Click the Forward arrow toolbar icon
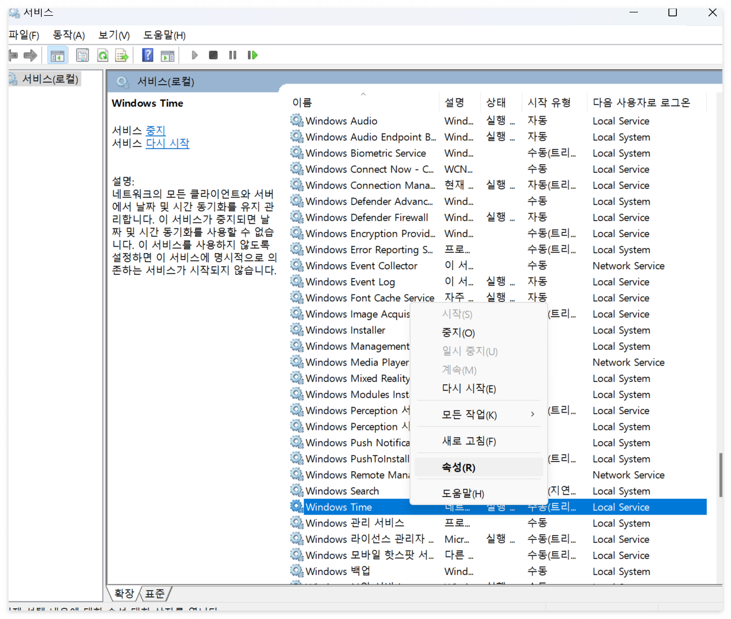This screenshot has height=619, width=731. 30,55
